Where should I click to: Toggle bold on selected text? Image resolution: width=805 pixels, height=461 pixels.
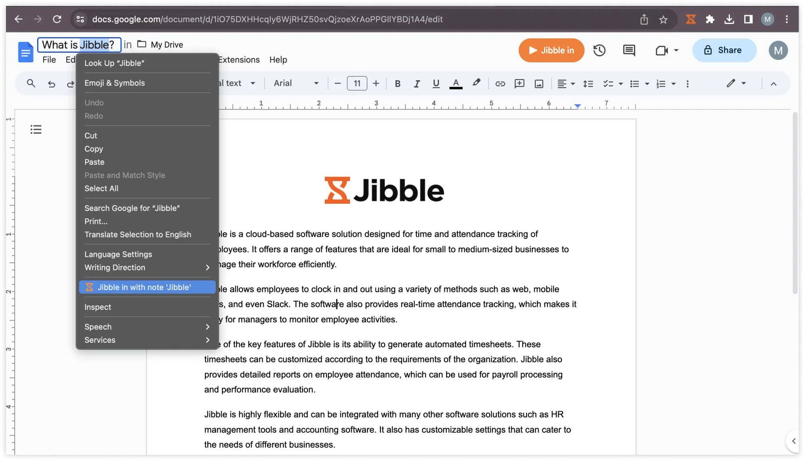398,83
